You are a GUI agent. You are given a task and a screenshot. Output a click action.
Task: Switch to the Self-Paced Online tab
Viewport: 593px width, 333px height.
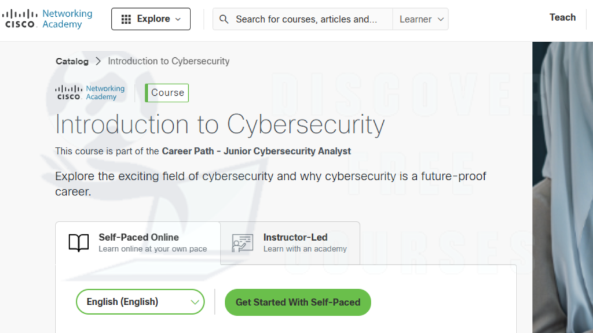(x=138, y=243)
